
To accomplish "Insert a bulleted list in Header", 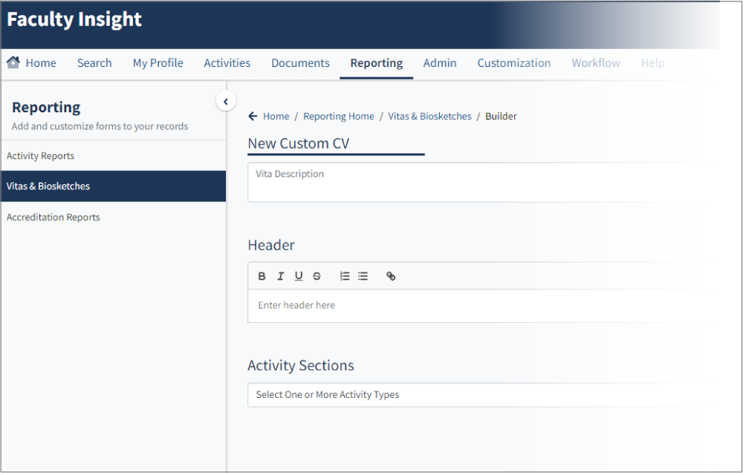I will [363, 276].
